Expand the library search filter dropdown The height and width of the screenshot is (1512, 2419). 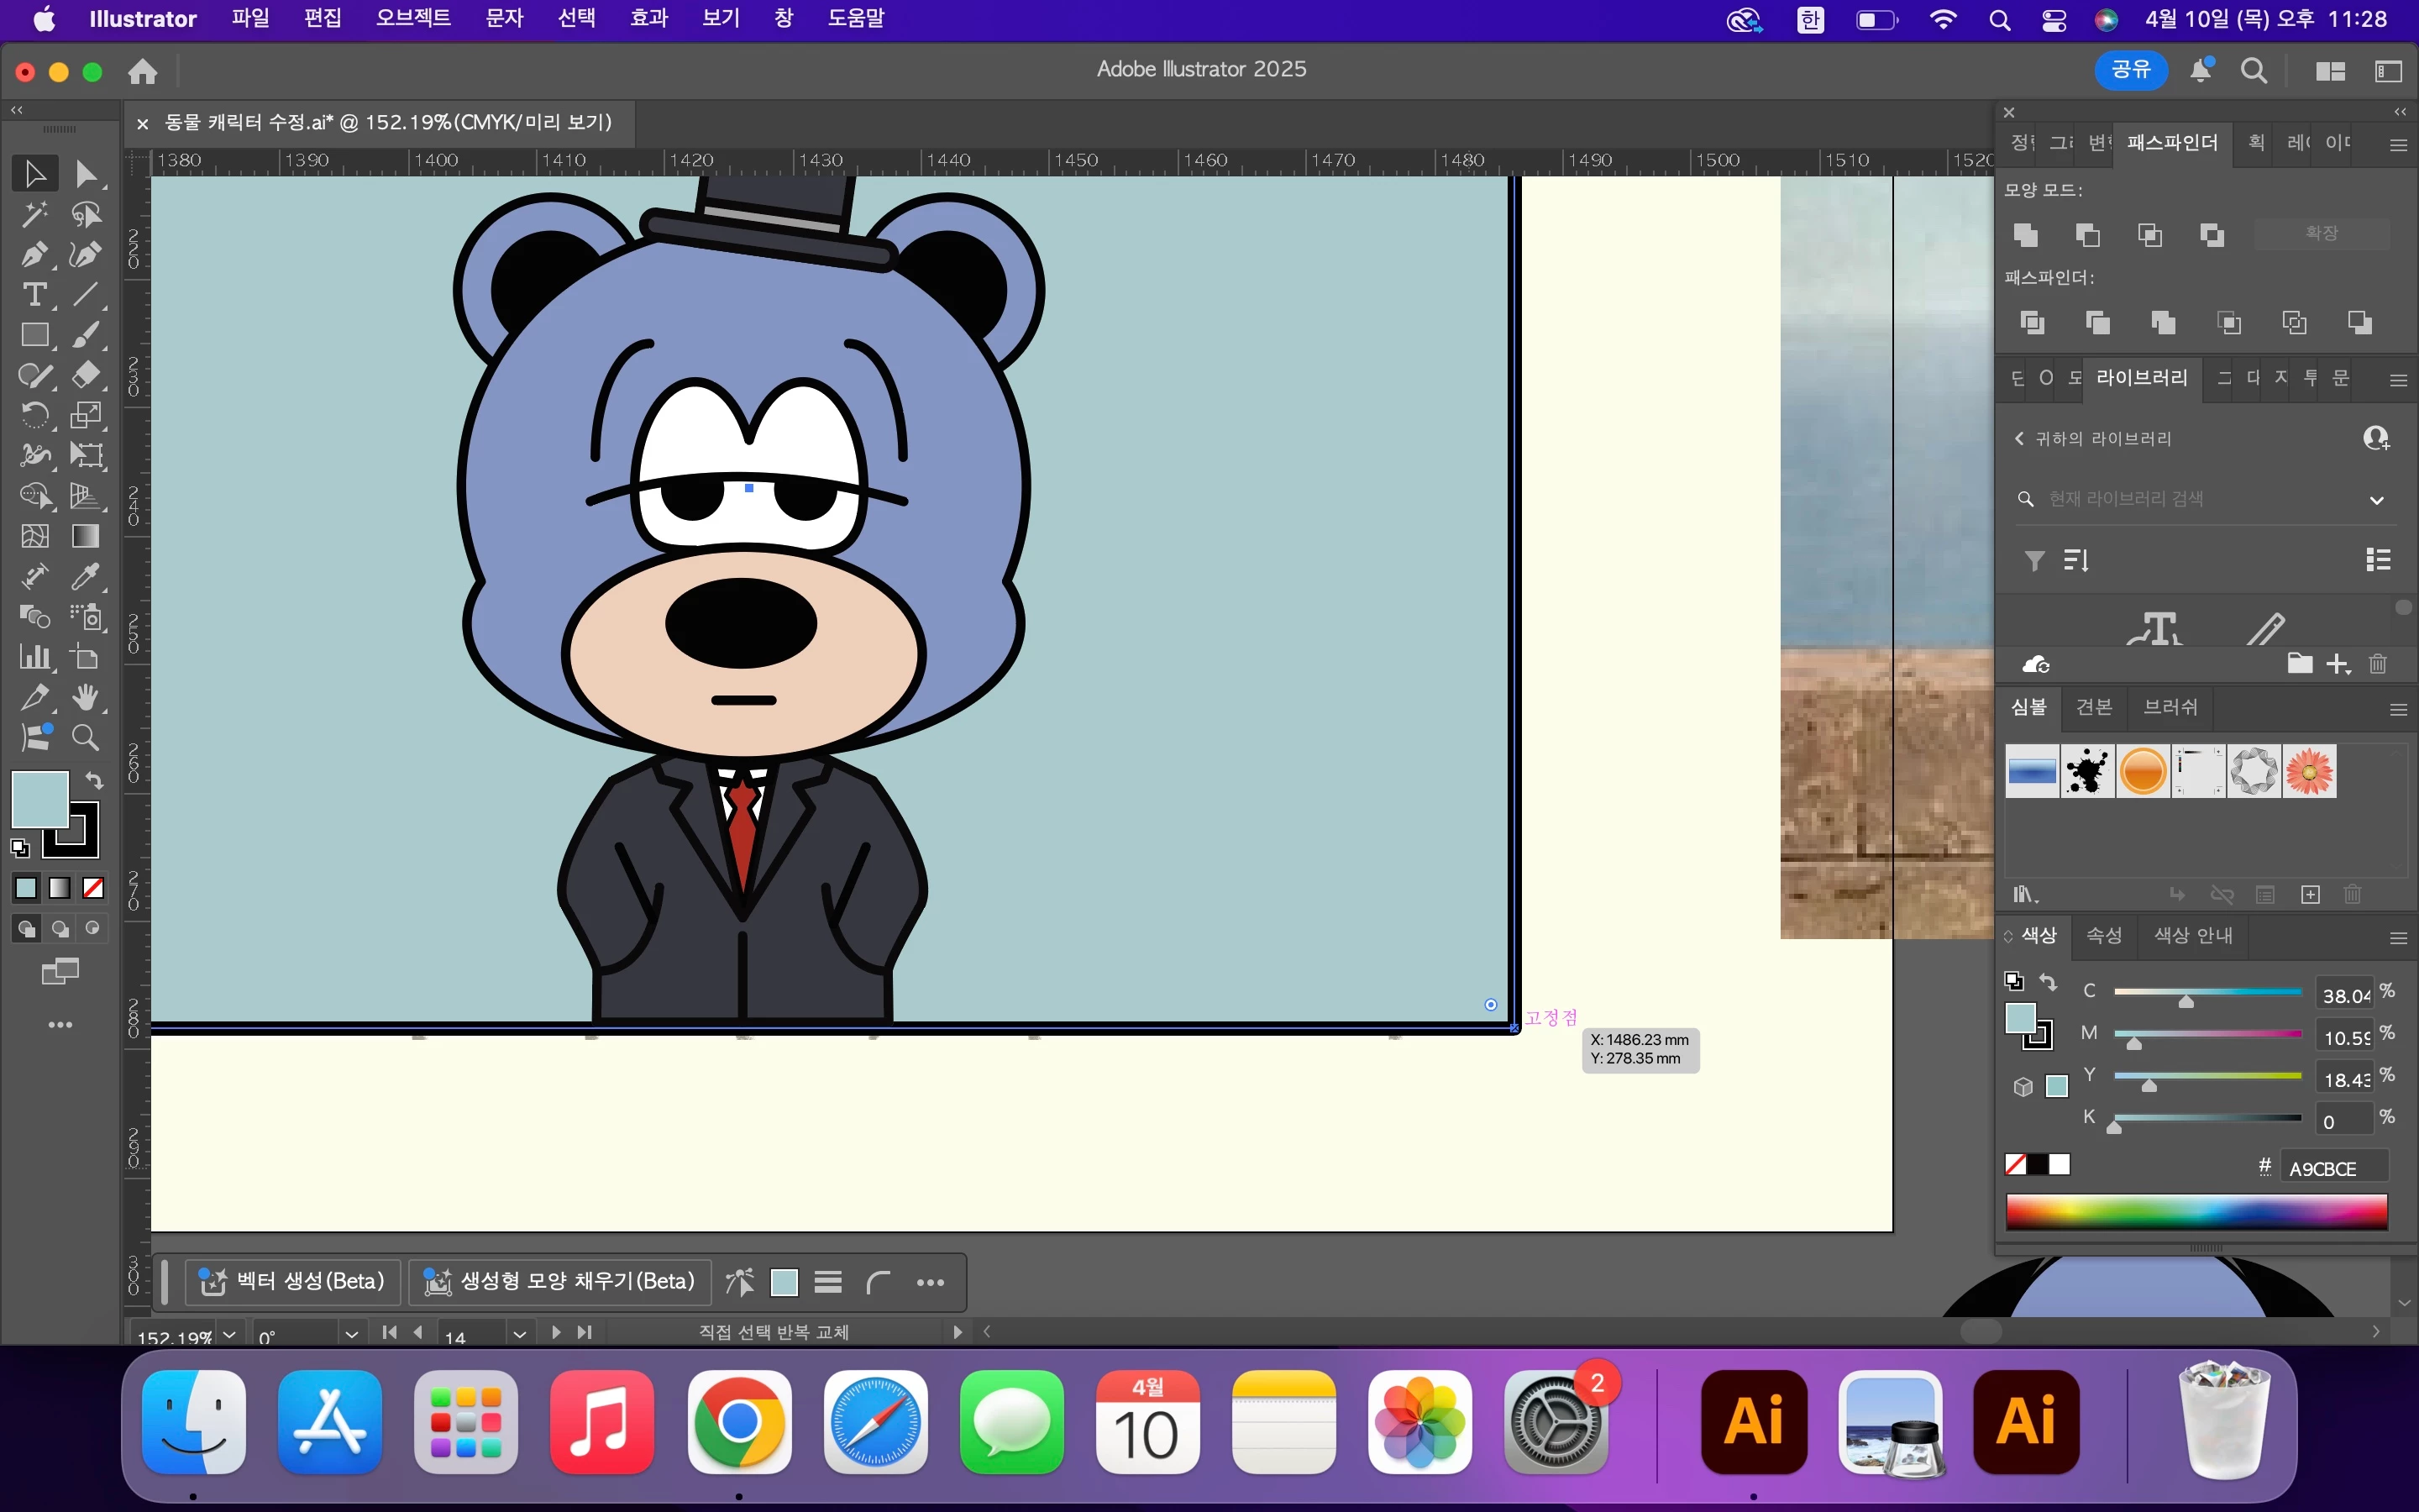tap(2376, 500)
